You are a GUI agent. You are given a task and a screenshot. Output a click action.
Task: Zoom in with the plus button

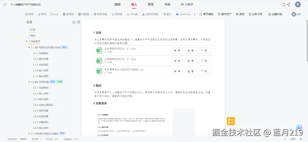pyautogui.click(x=300, y=139)
